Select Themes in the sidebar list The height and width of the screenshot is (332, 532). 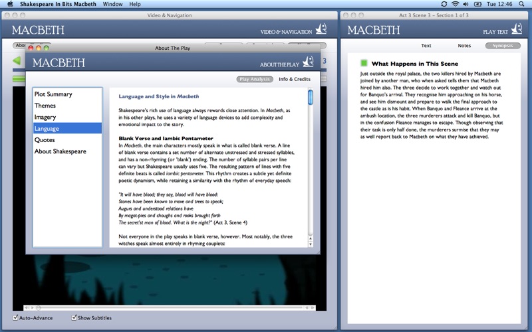(x=68, y=106)
